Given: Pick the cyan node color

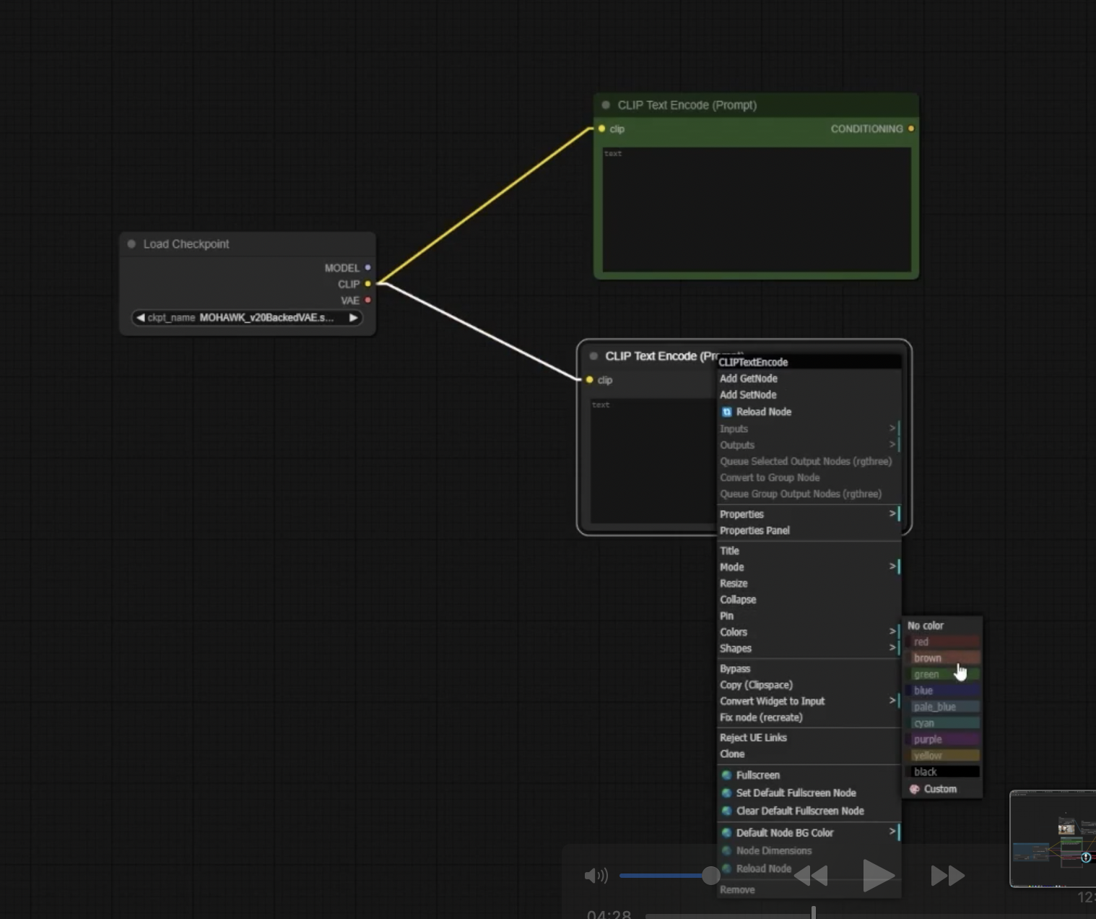Looking at the screenshot, I should [x=942, y=723].
